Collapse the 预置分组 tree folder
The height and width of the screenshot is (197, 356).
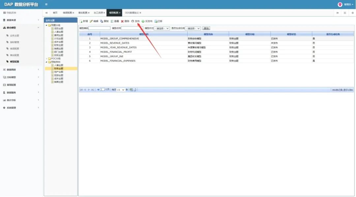(x=46, y=25)
